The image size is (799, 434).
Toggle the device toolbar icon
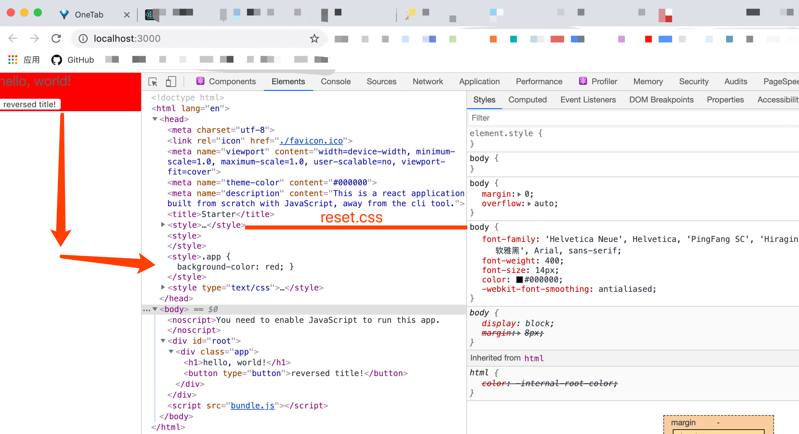[x=171, y=82]
